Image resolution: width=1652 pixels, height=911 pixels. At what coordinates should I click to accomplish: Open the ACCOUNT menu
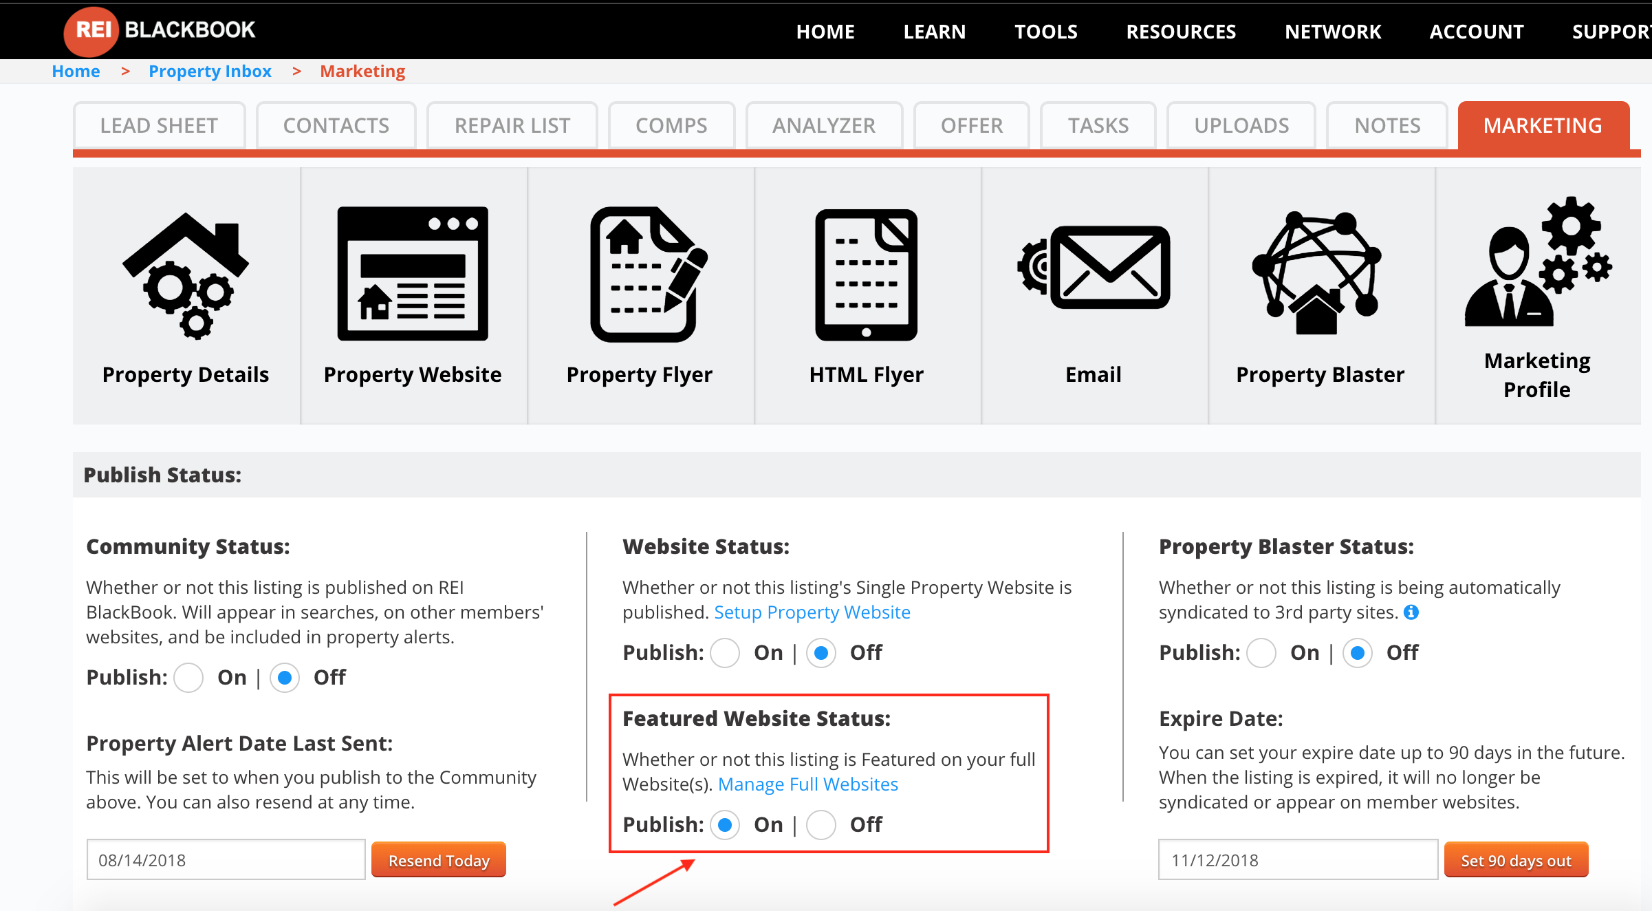1477,32
